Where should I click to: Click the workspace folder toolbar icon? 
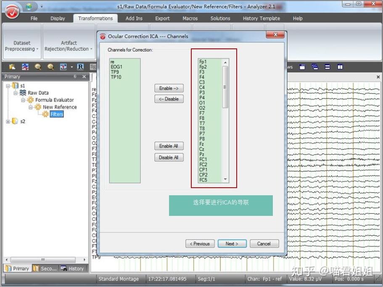click(12, 67)
